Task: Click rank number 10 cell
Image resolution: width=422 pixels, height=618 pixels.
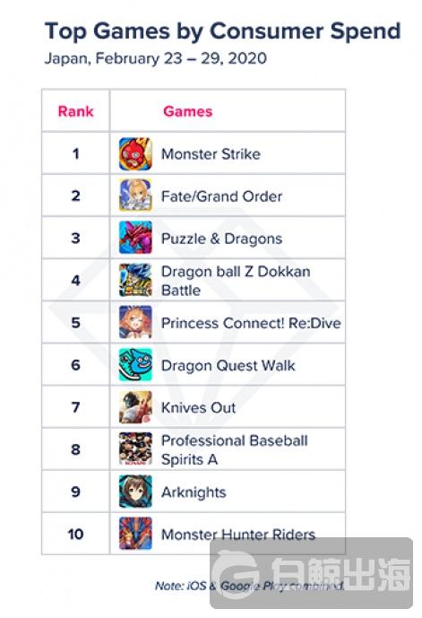Action: [75, 534]
